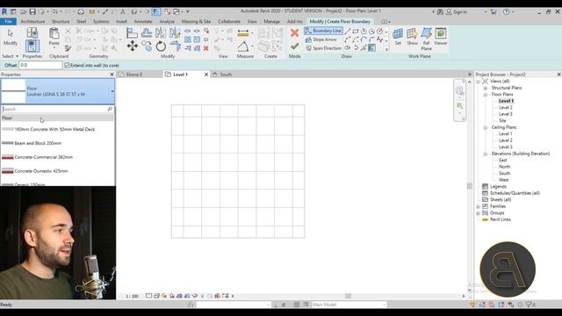The width and height of the screenshot is (562, 316).
Task: Open the Type Properties icon above Properties
Action: (32, 33)
